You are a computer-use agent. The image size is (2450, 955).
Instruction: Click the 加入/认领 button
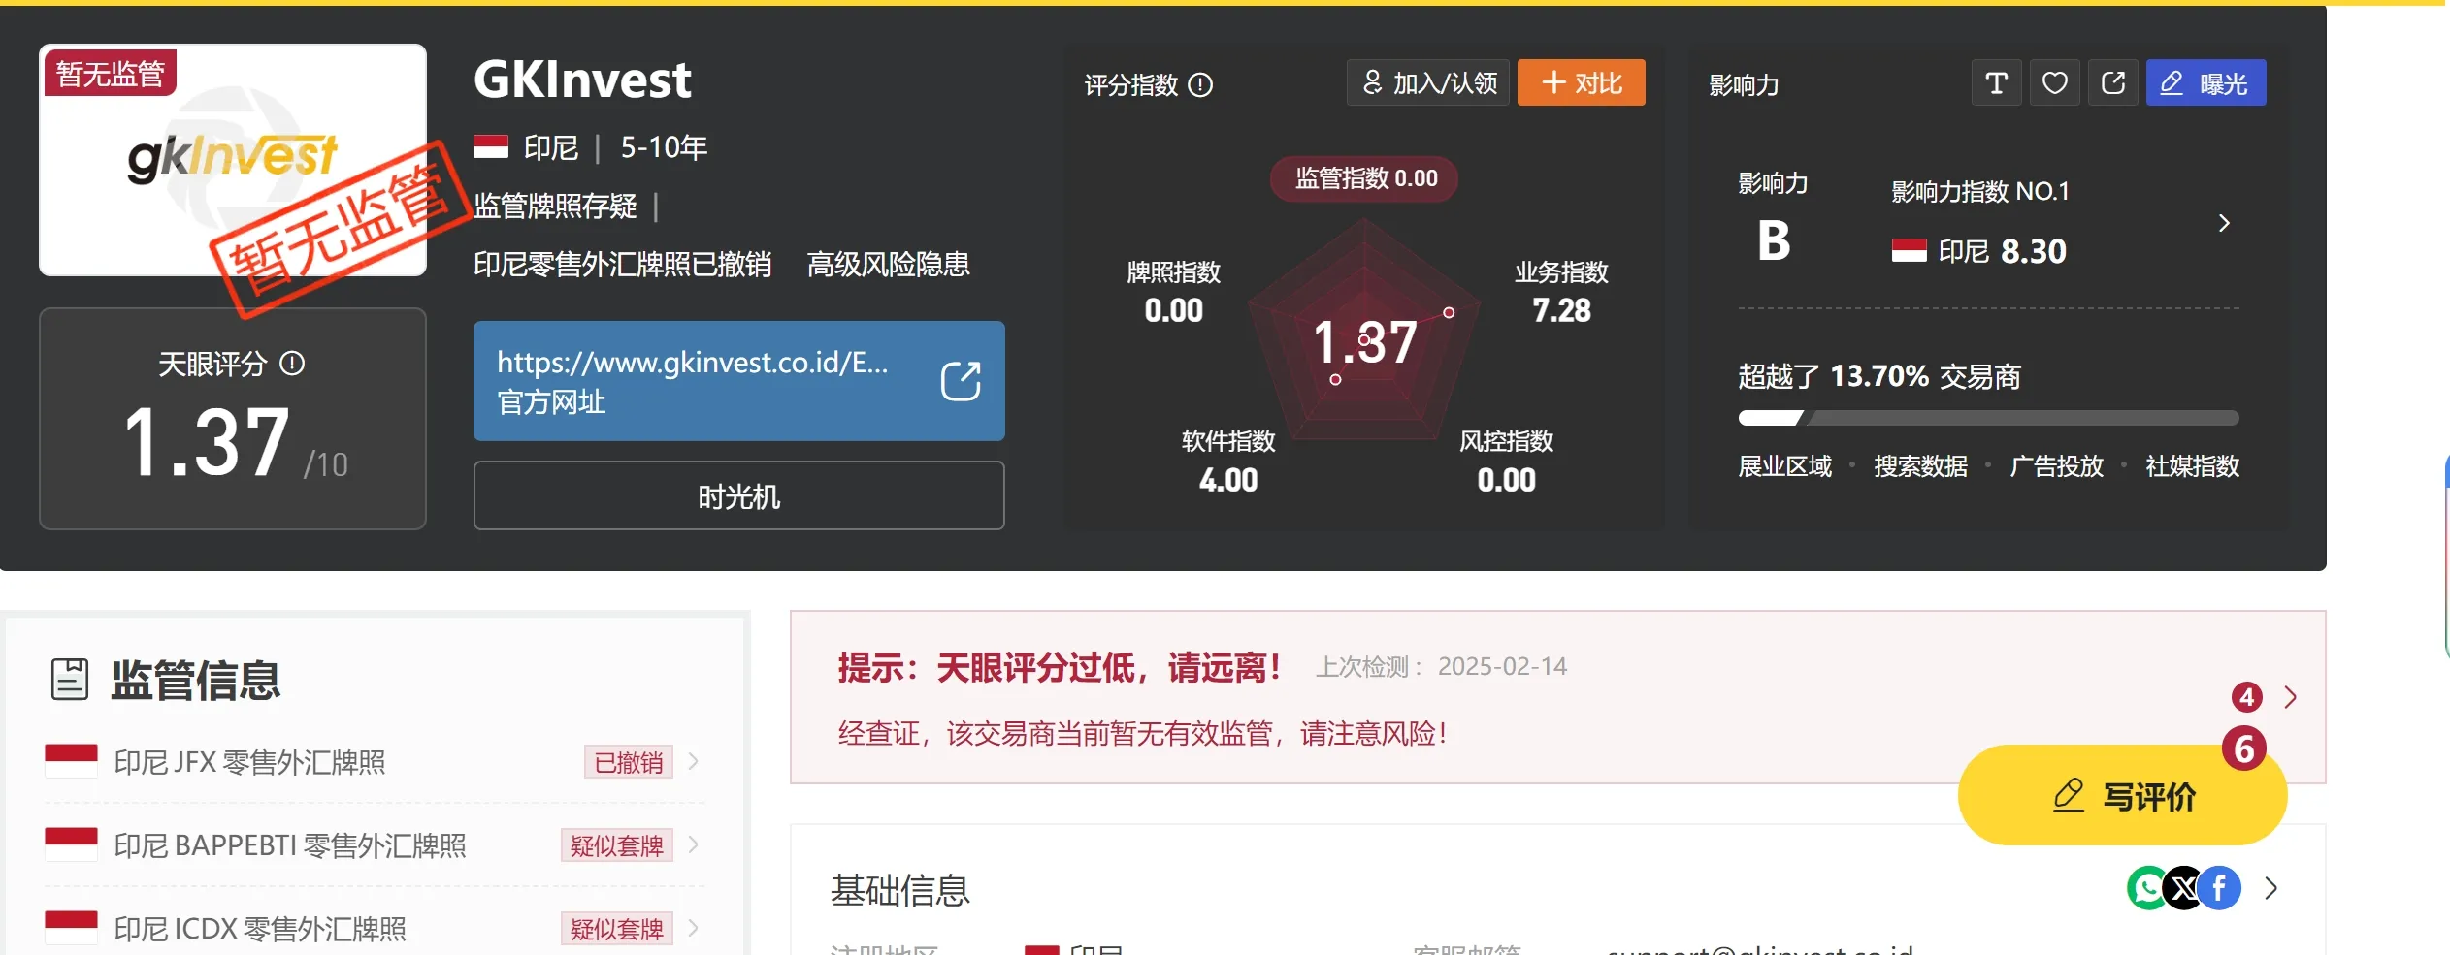click(x=1428, y=83)
